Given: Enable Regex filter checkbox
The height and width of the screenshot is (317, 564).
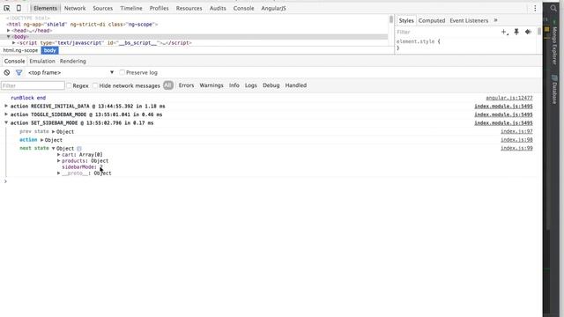Looking at the screenshot, I should coord(69,85).
